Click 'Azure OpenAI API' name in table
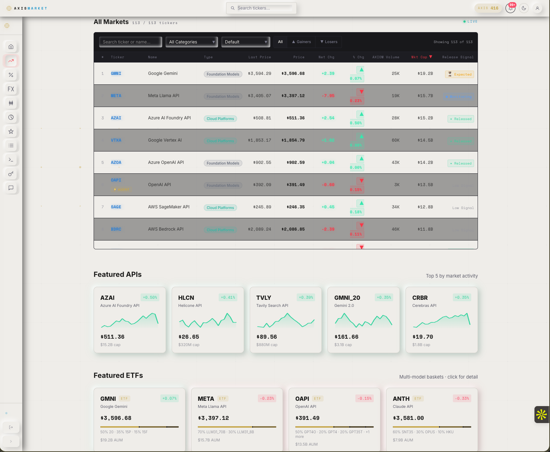The image size is (550, 452). coord(166,162)
